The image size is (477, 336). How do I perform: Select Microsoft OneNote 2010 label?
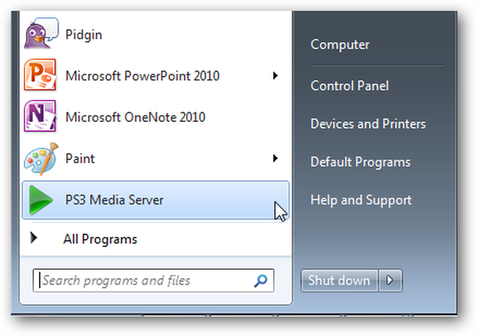click(x=135, y=117)
